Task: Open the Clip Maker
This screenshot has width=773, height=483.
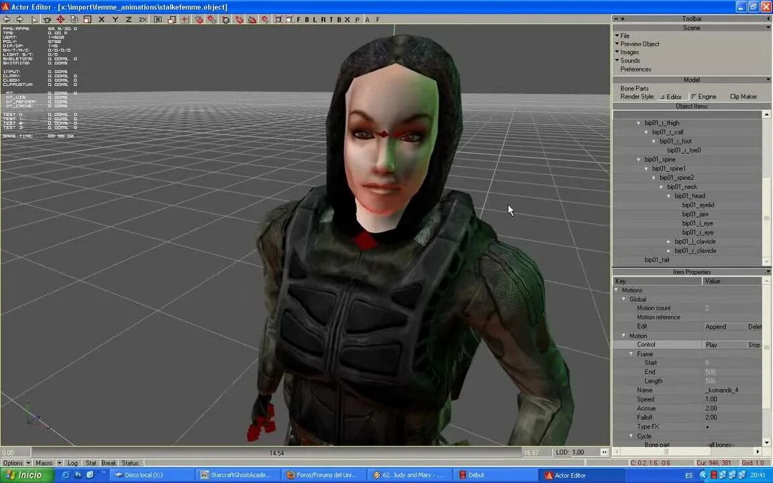Action: pos(743,97)
